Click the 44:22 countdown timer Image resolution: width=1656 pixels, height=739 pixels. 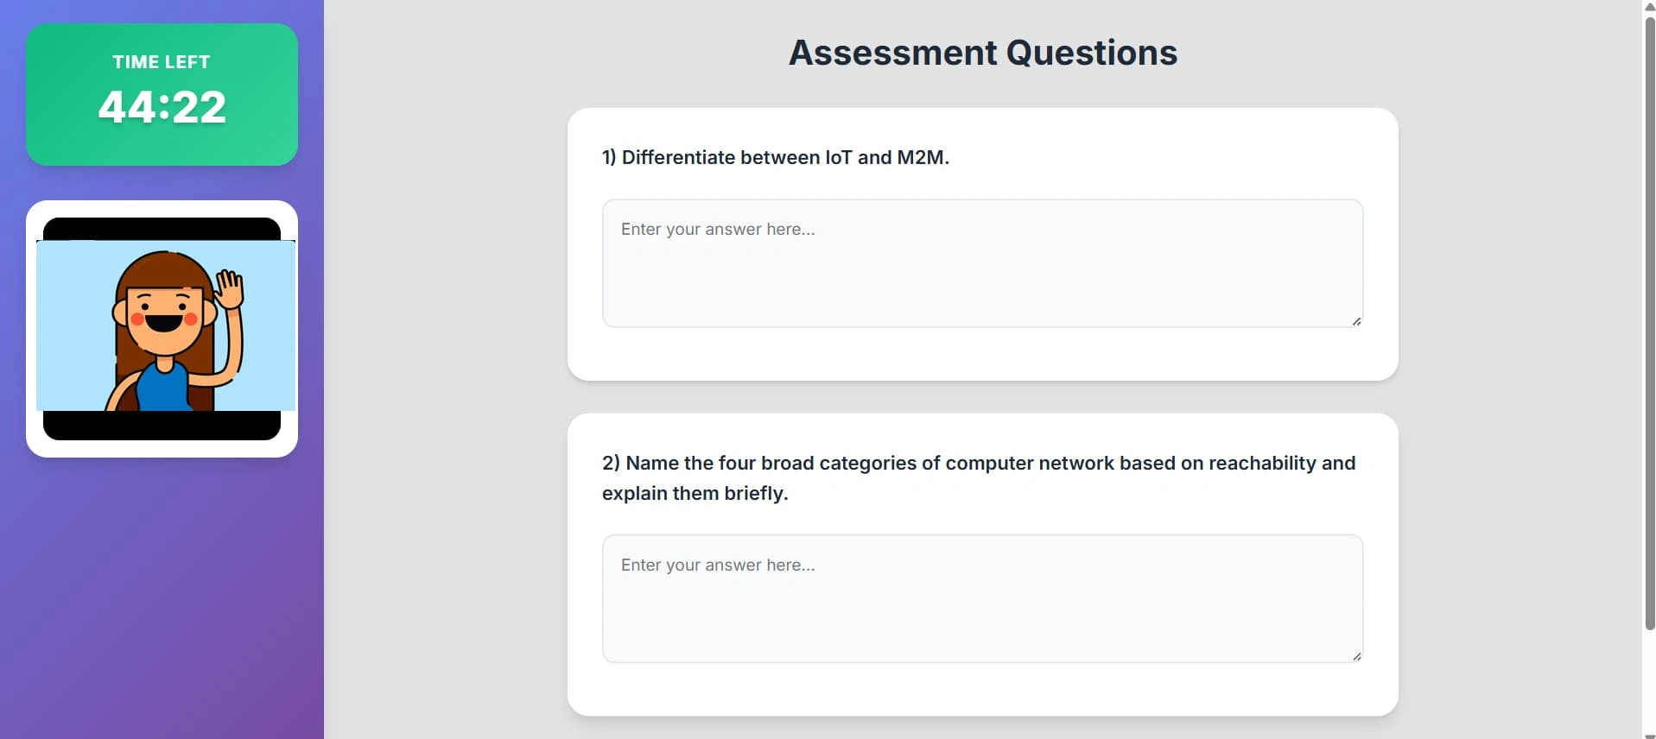pos(162,107)
